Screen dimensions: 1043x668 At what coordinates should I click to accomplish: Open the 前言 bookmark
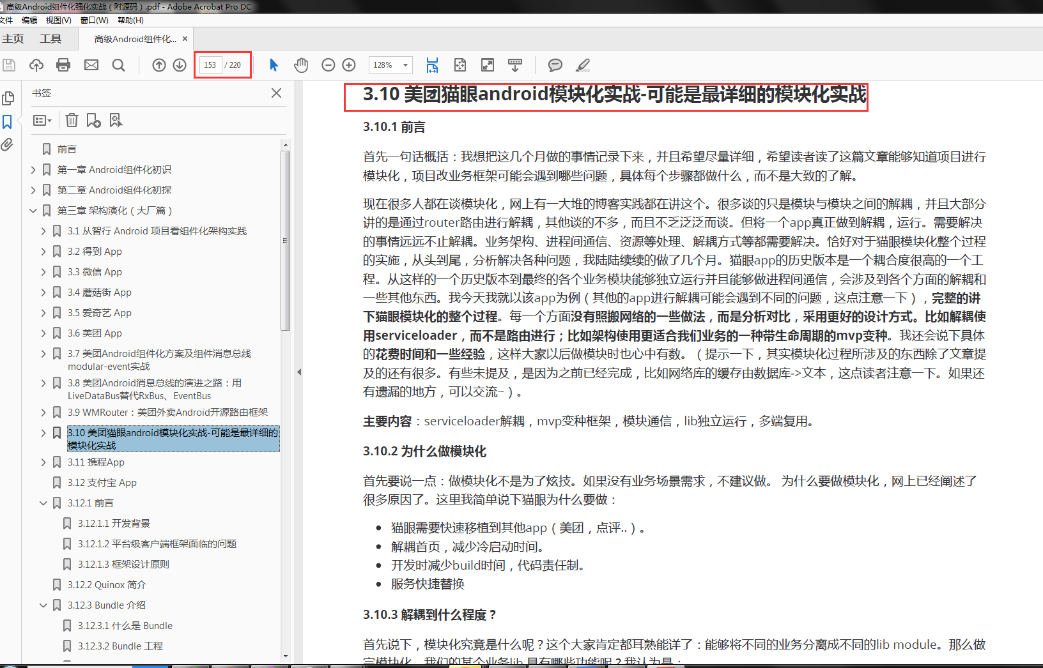(x=67, y=149)
